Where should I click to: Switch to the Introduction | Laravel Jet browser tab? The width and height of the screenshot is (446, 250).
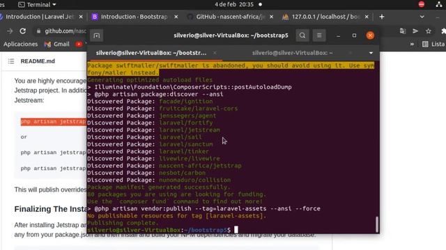[40, 17]
